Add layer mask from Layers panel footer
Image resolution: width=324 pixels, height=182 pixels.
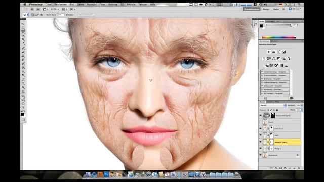pyautogui.click(x=280, y=168)
